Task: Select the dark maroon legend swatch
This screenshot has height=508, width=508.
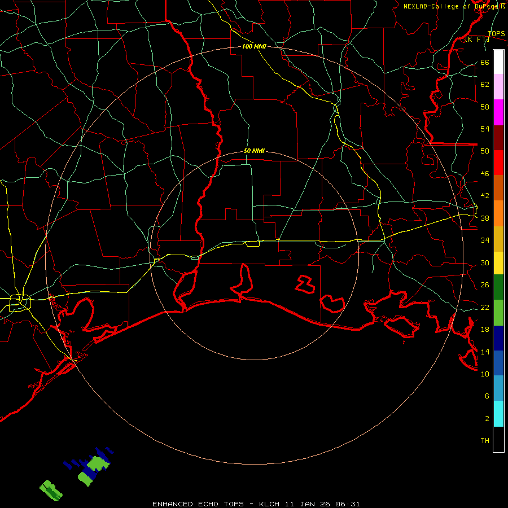Action: [498, 138]
